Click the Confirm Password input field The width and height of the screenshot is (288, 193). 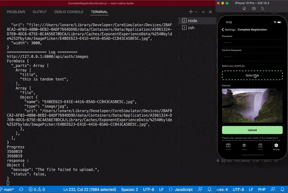252,56
